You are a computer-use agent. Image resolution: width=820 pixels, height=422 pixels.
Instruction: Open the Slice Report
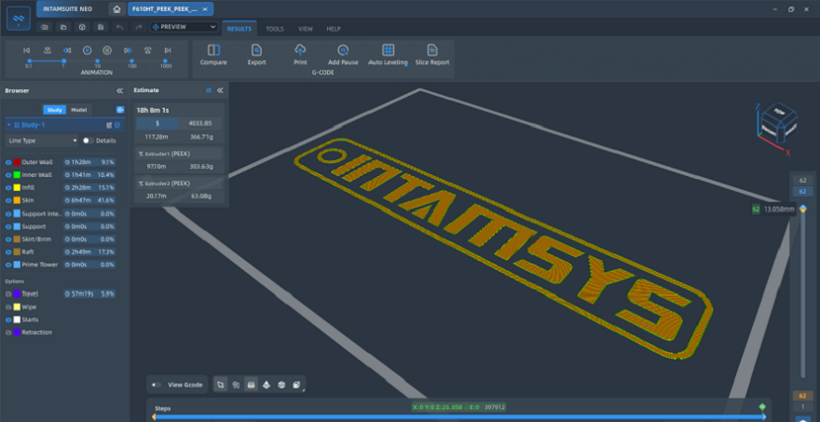[x=432, y=55]
